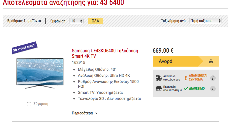The height and width of the screenshot is (135, 242).
Task: Open Samsung UE43KU6400 product title link
Action: pos(105,53)
